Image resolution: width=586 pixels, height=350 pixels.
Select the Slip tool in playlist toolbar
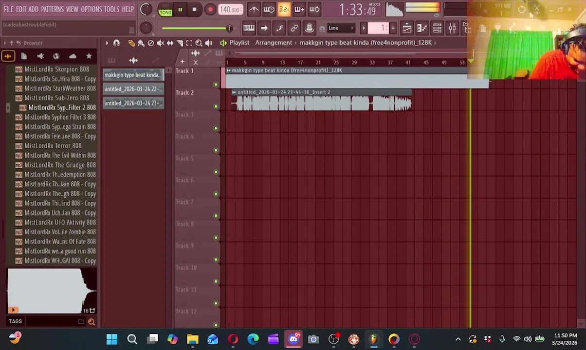(x=170, y=43)
